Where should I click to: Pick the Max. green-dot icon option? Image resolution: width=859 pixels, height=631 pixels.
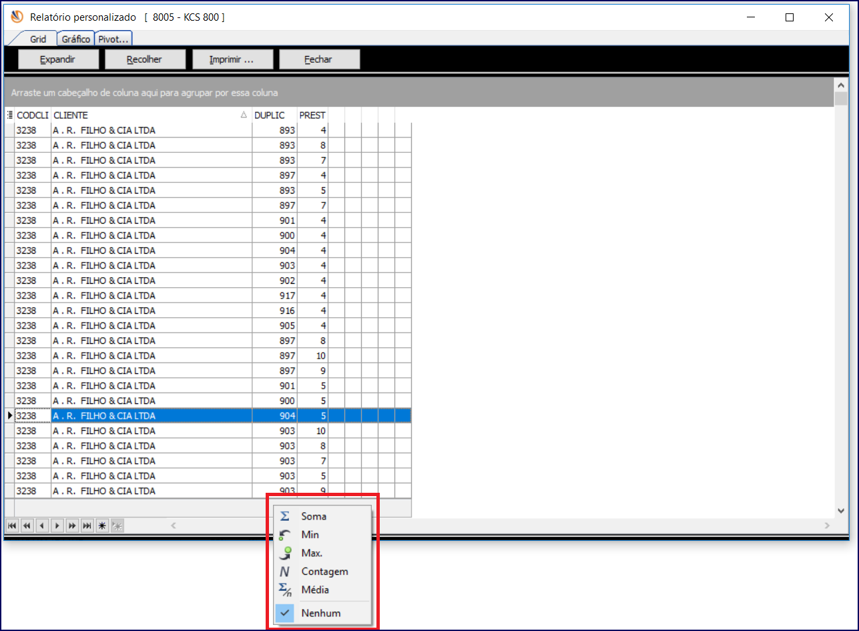coord(285,553)
